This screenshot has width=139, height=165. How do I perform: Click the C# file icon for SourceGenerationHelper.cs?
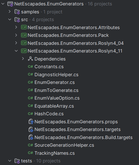pos(30,145)
